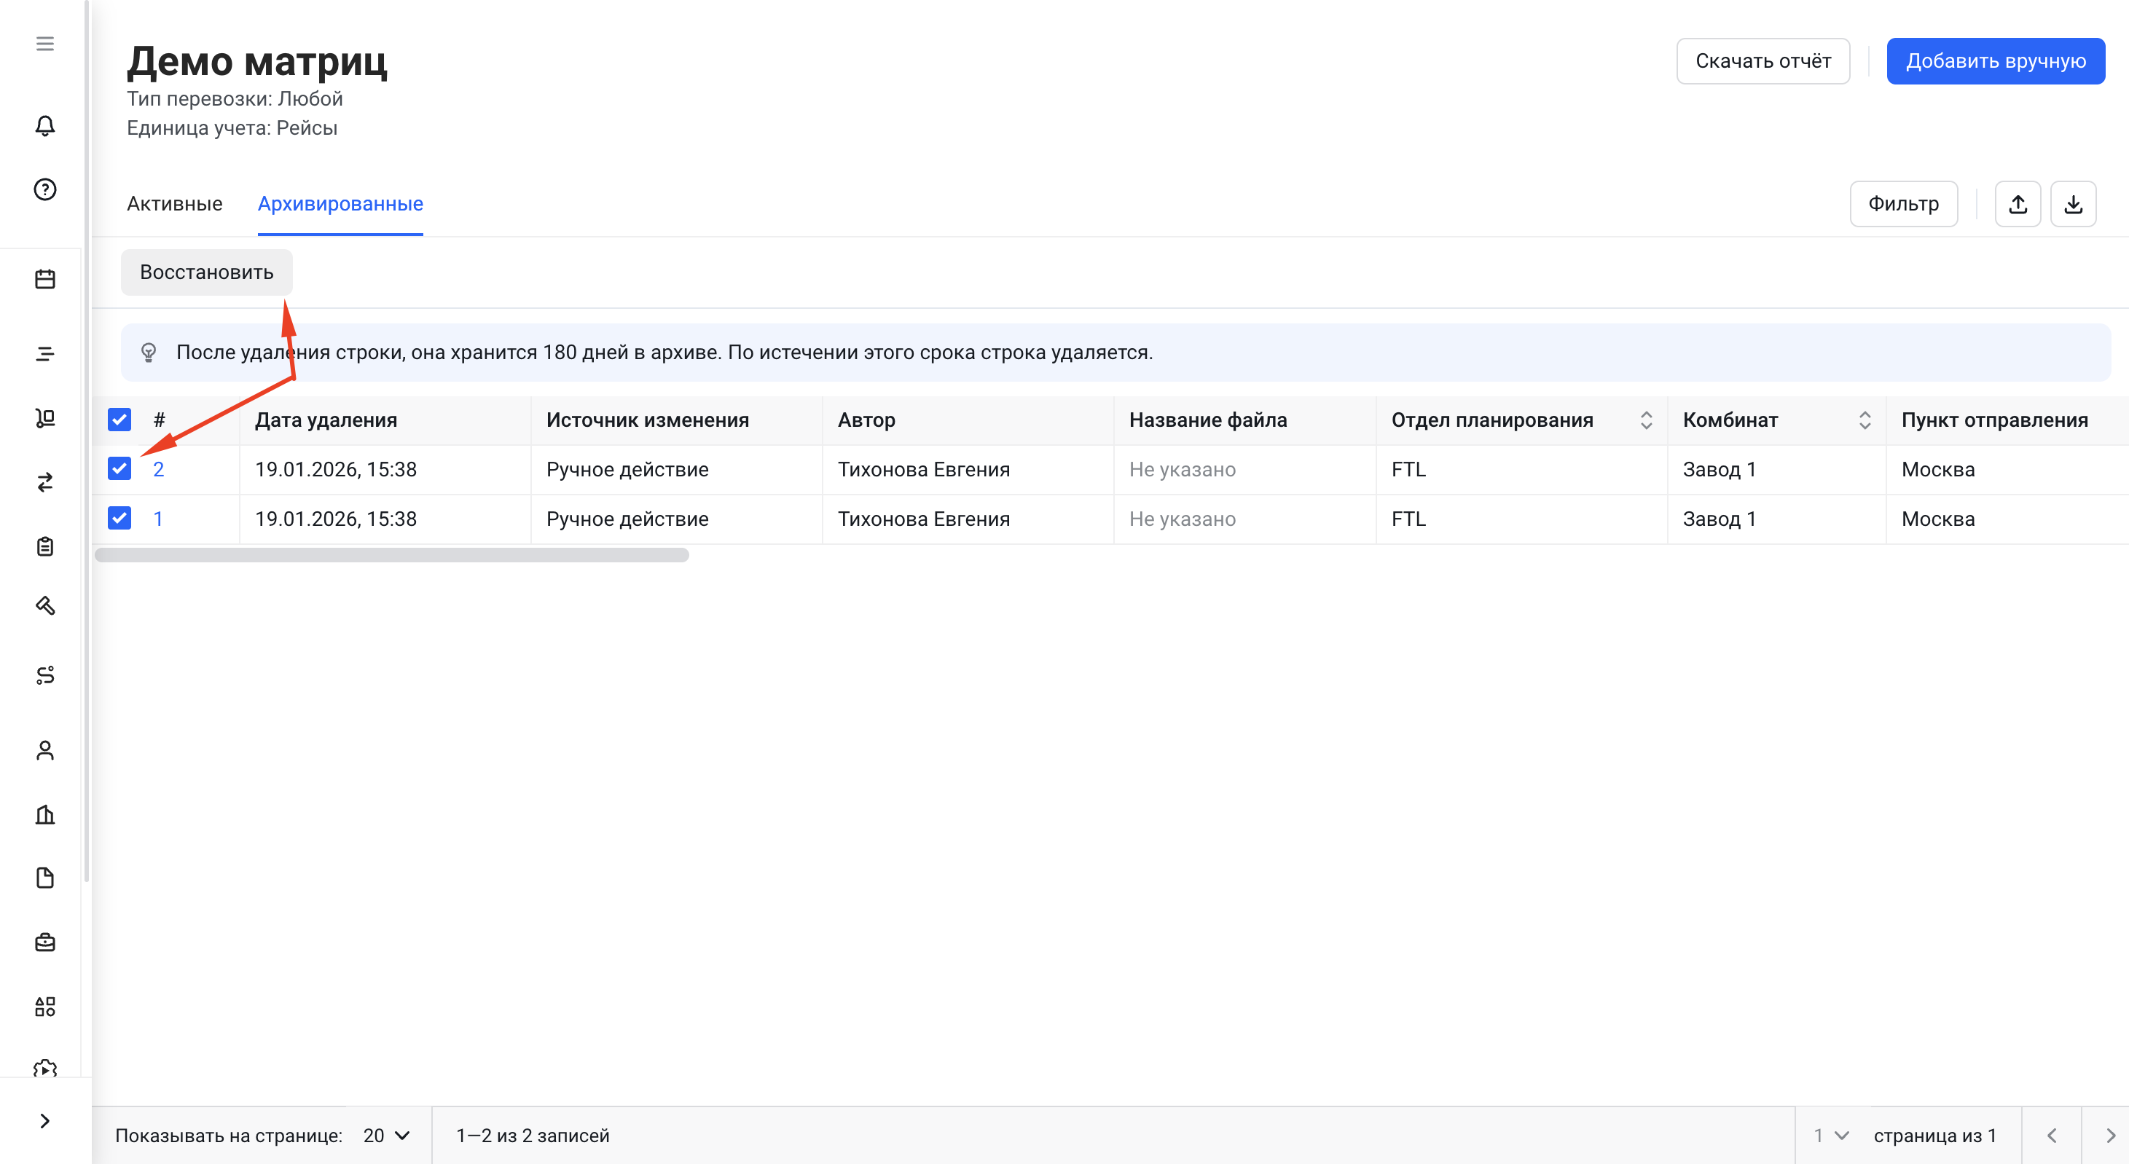Open notifications bell icon in sidebar
Viewport: 2129px width, 1164px height.
coord(44,125)
